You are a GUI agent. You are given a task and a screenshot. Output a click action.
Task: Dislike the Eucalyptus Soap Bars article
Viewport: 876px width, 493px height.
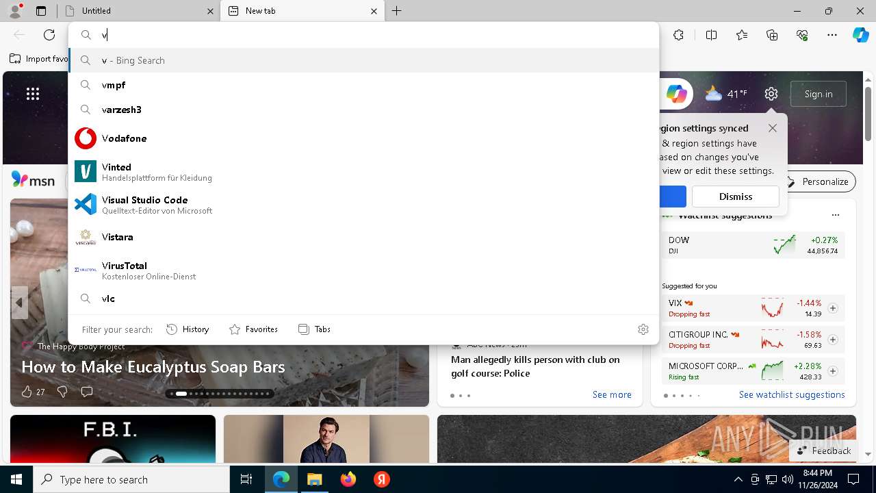click(x=62, y=392)
